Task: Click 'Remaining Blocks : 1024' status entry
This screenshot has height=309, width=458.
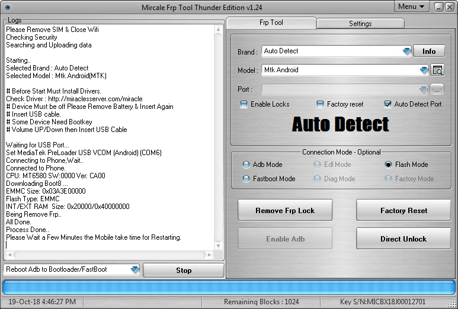Action: [x=261, y=302]
